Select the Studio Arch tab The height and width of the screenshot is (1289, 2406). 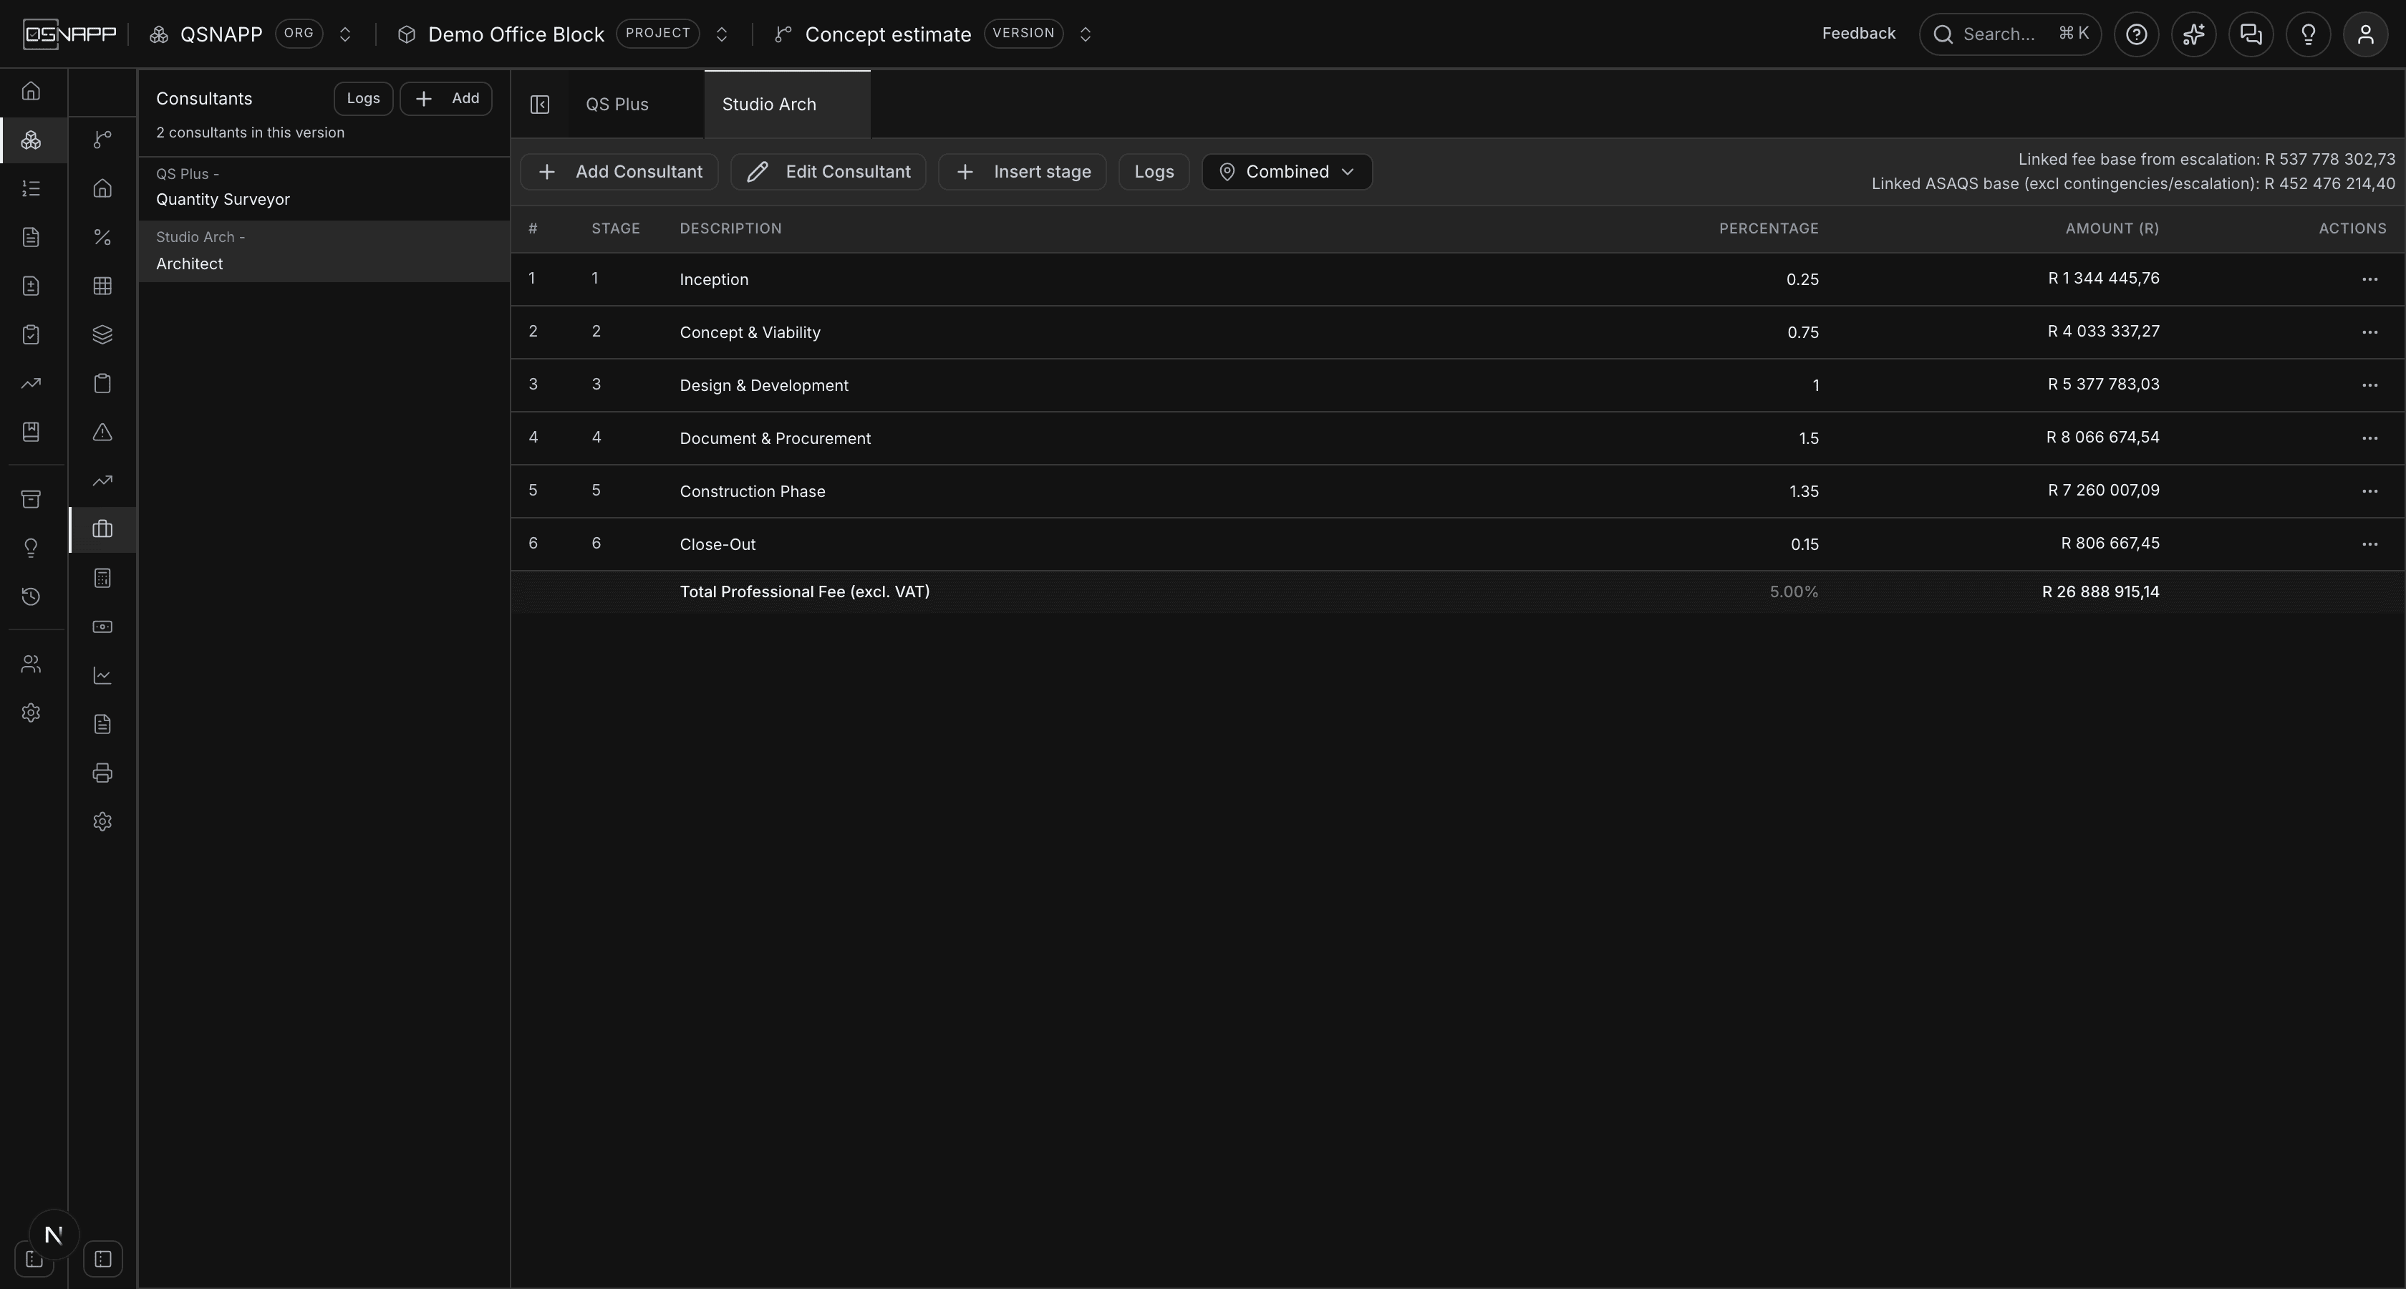click(x=786, y=105)
